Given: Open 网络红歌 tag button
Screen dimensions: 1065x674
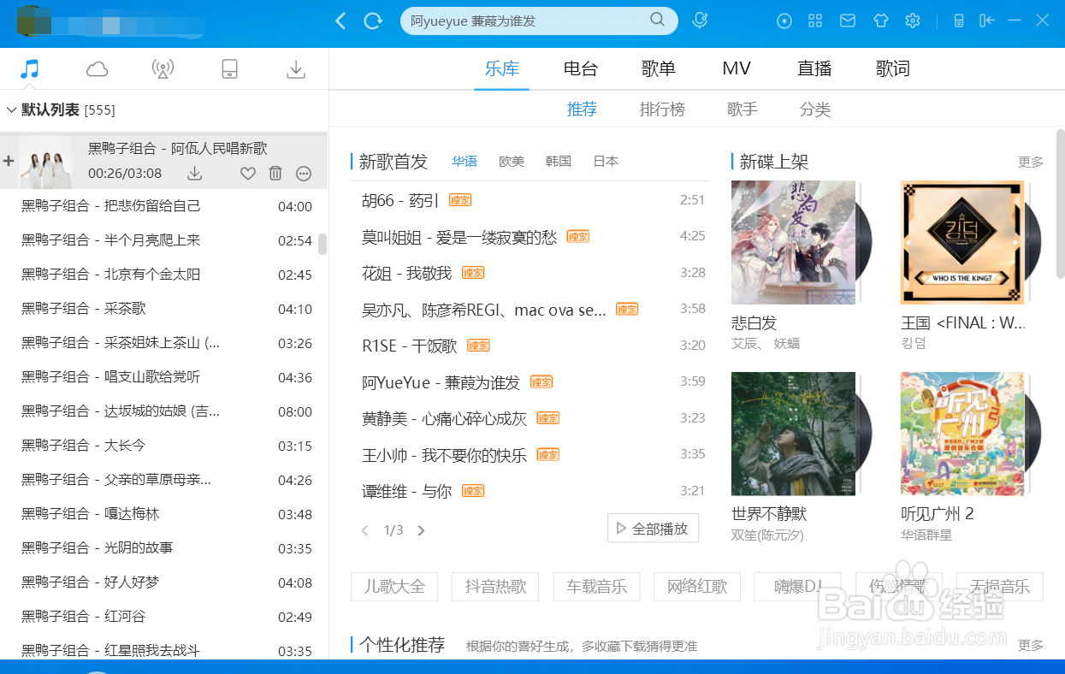Looking at the screenshot, I should (x=697, y=587).
